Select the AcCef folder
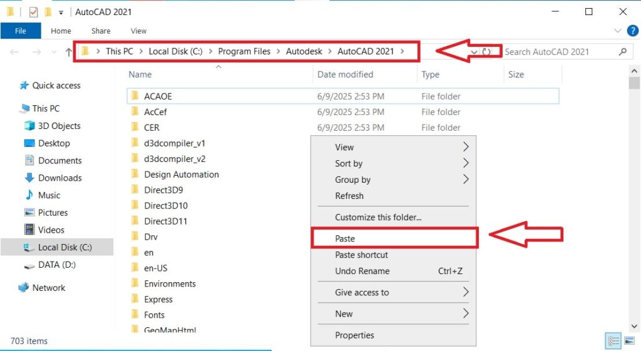The width and height of the screenshot is (641, 351). tap(155, 112)
